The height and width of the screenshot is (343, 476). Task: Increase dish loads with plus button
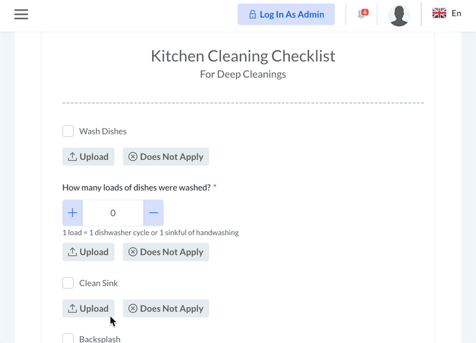pyautogui.click(x=73, y=213)
